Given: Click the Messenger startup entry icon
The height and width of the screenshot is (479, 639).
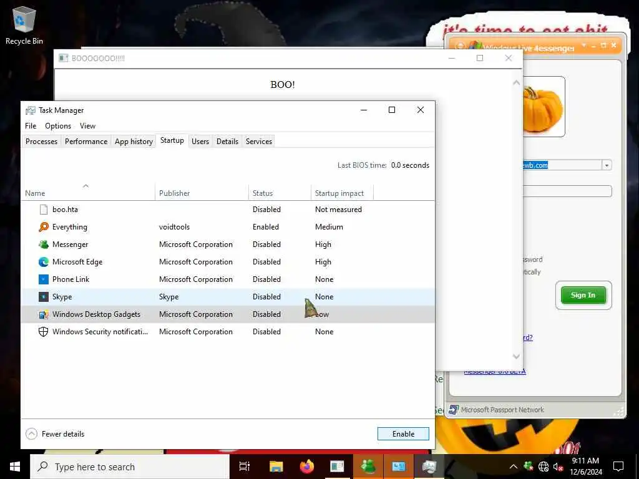Looking at the screenshot, I should tap(44, 244).
